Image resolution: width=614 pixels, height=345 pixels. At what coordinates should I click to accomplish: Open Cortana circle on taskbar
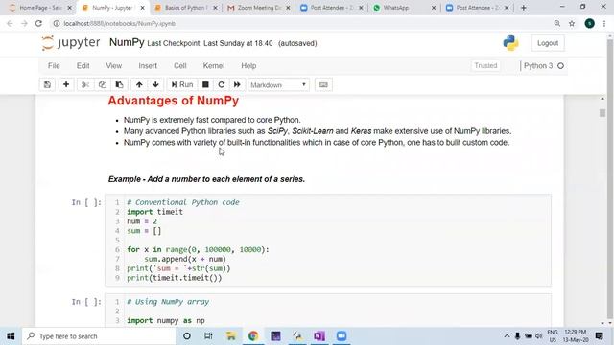[x=187, y=336]
